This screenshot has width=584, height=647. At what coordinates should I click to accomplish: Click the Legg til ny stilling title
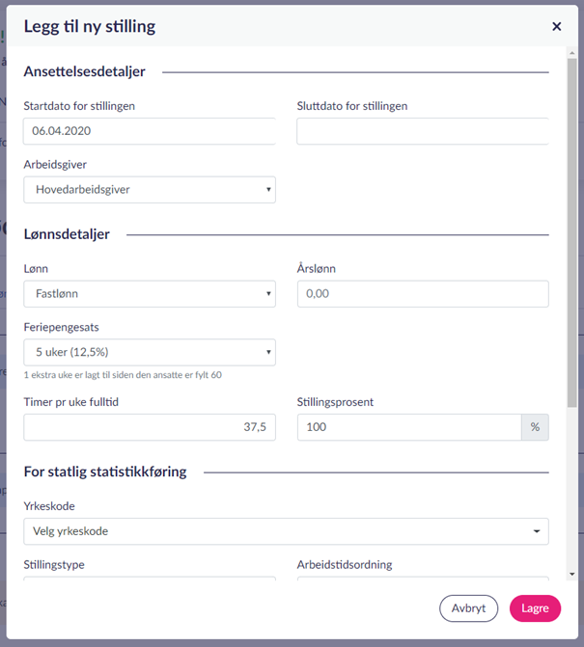[x=90, y=27]
